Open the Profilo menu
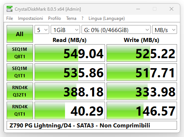Image resolution: width=184 pixels, height=137 pixels. [54, 18]
